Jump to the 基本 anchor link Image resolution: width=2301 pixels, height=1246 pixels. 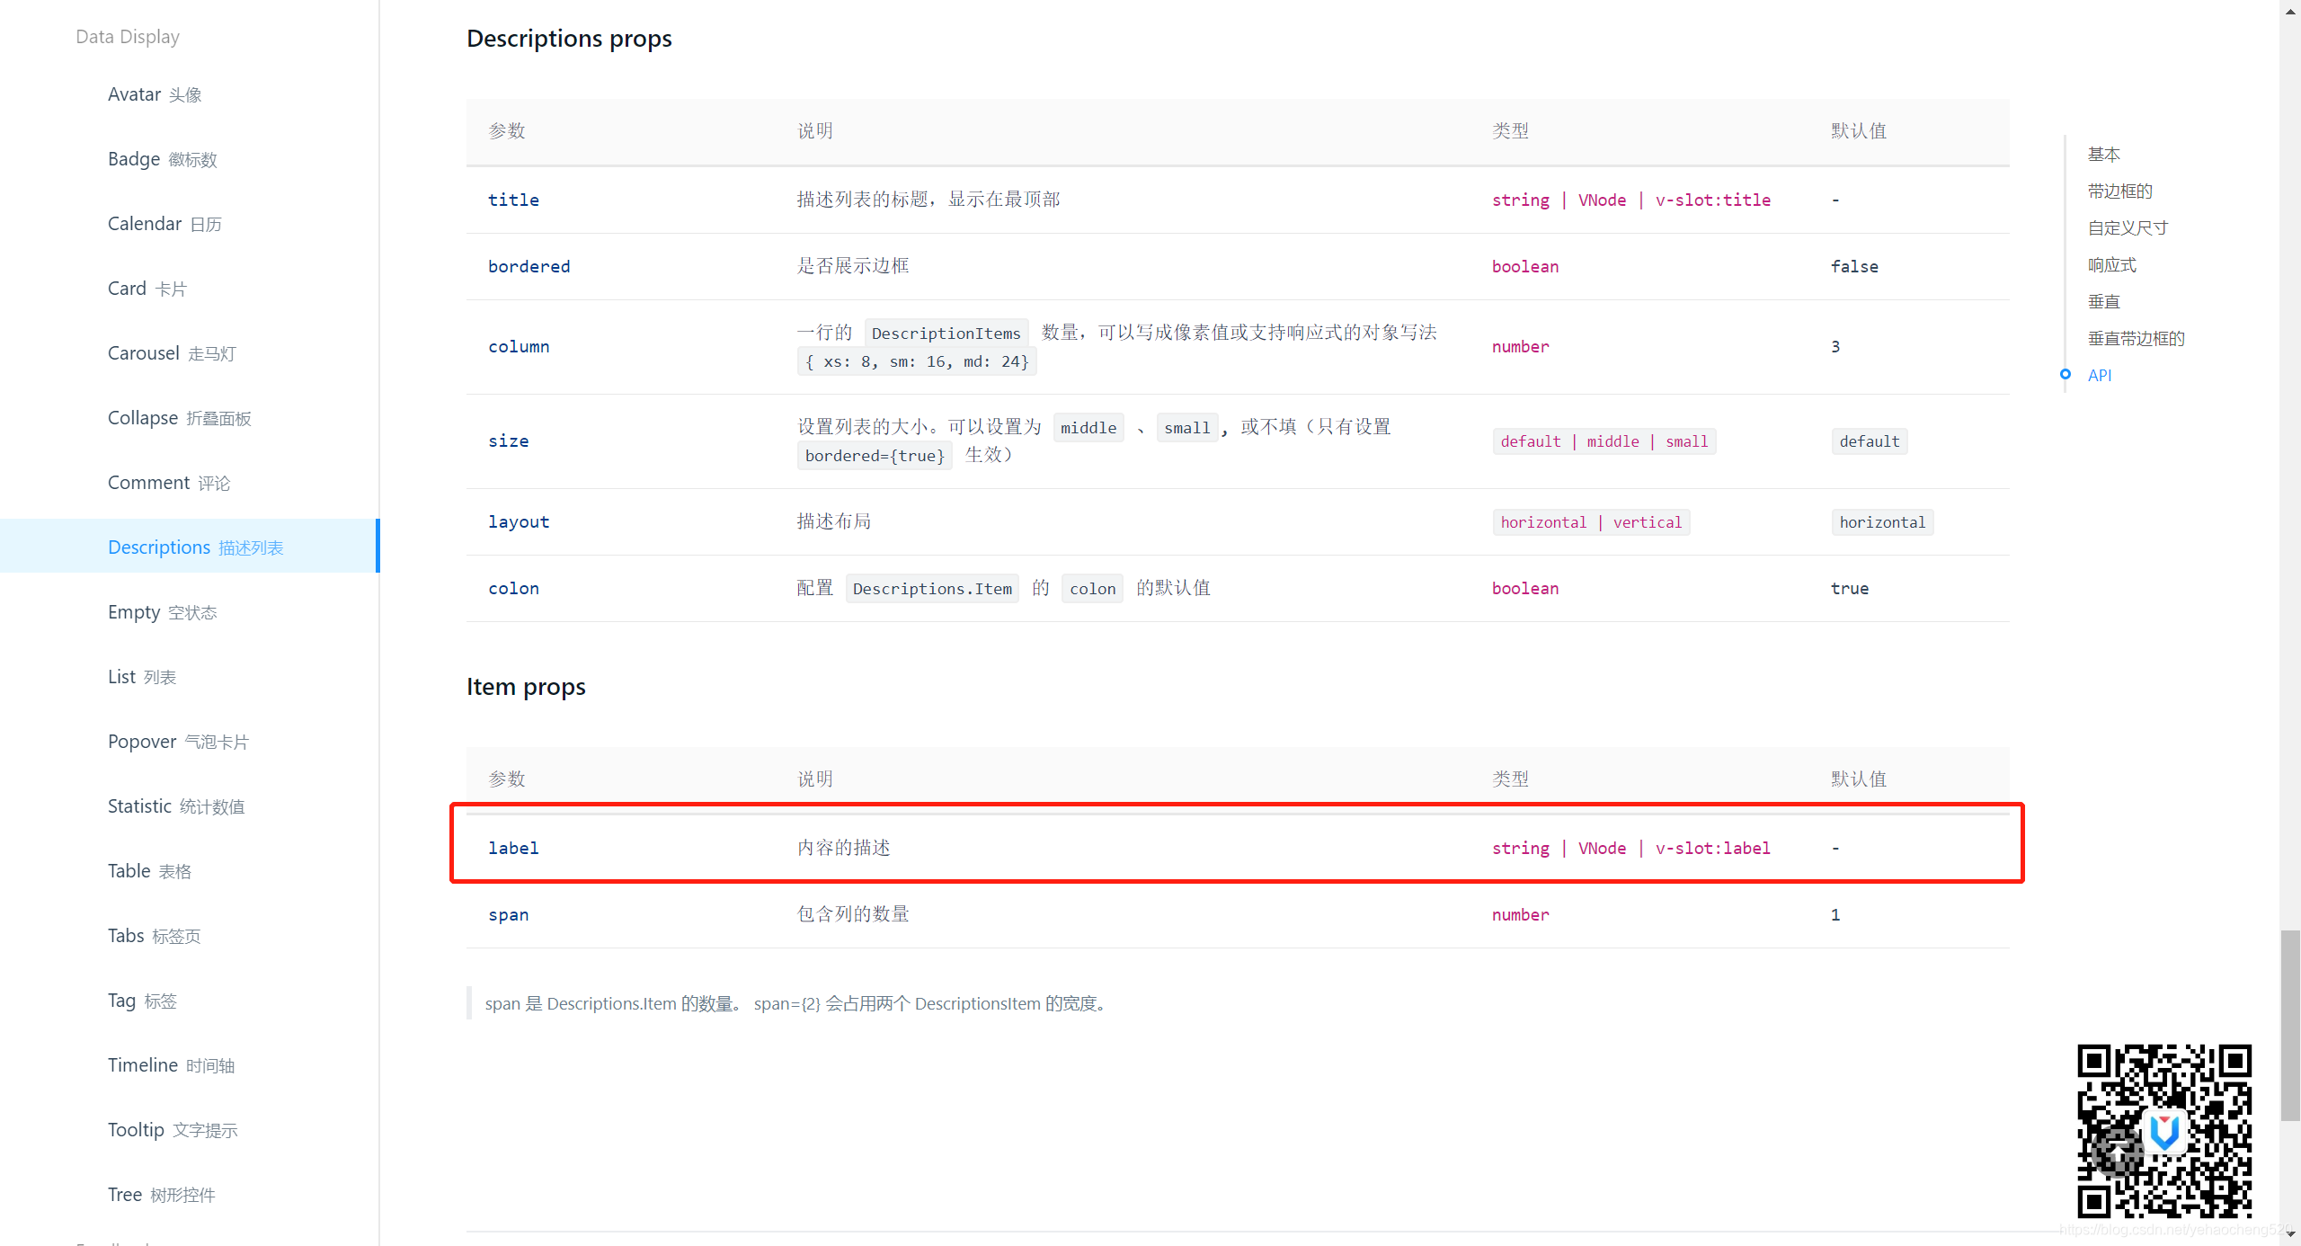pos(2105,154)
